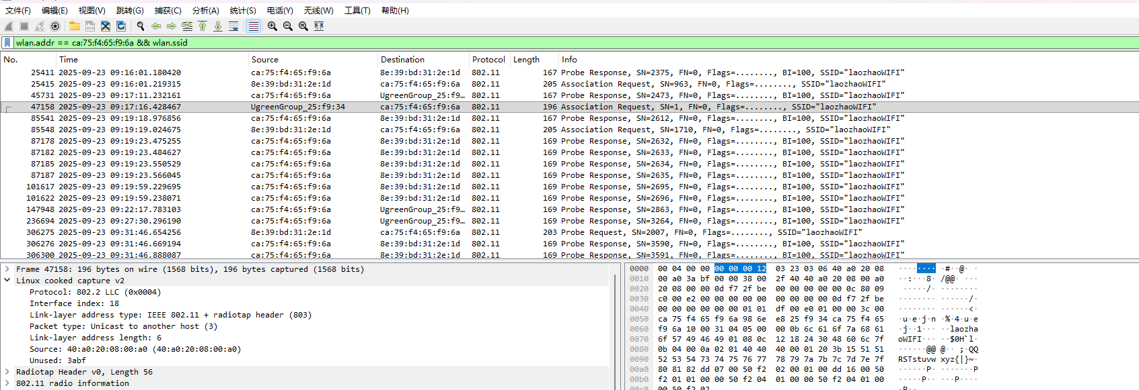Collapse the Linux cooked capture v2 node
The height and width of the screenshot is (390, 1139).
point(7,281)
